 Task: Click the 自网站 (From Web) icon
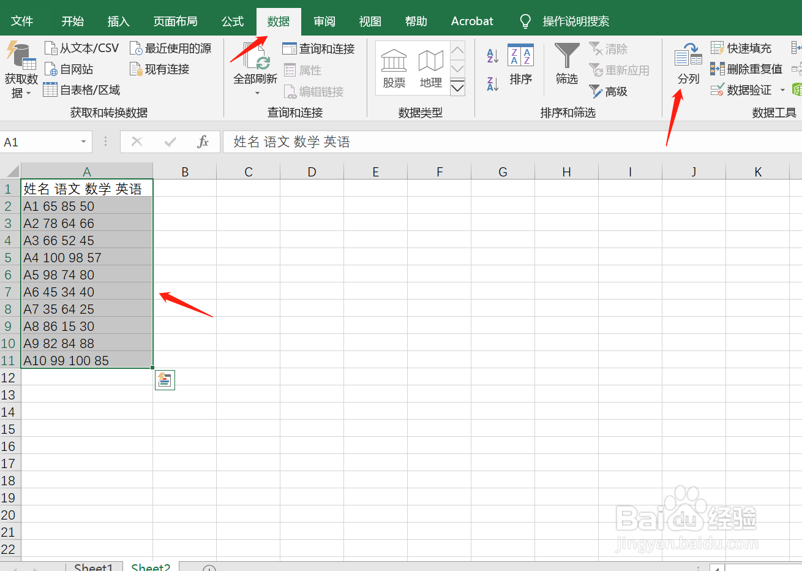click(x=51, y=69)
